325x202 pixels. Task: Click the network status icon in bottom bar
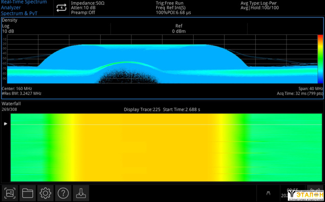pos(268,193)
